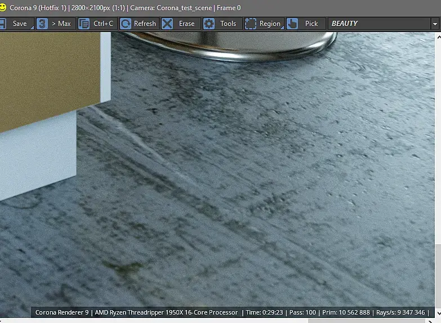
Task: Erase the render via the Erase label
Action: coord(187,24)
